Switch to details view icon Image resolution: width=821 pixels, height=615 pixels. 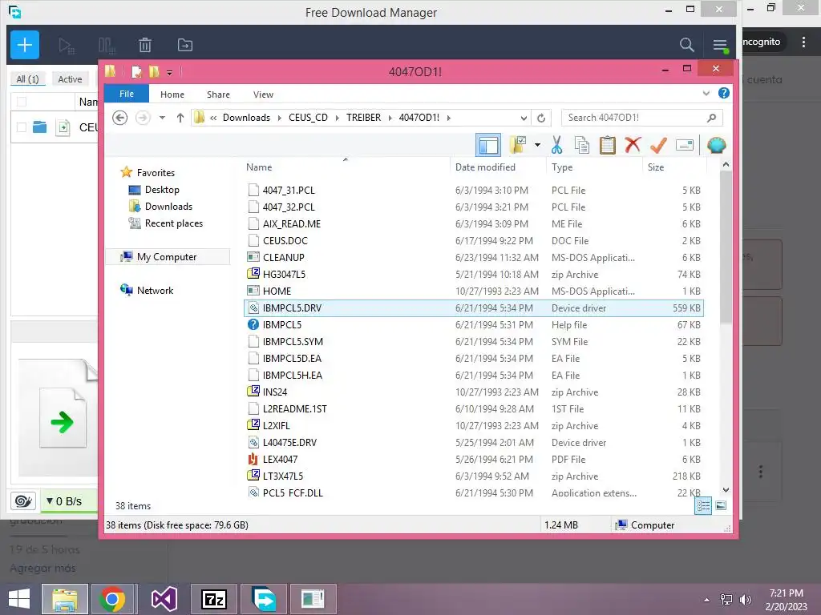click(703, 505)
